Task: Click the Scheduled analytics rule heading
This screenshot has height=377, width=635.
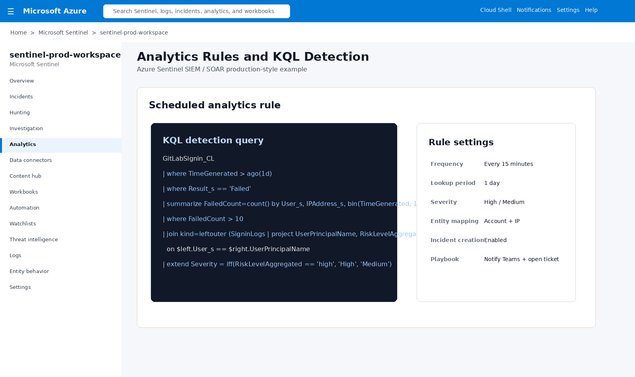Action: pyautogui.click(x=215, y=105)
